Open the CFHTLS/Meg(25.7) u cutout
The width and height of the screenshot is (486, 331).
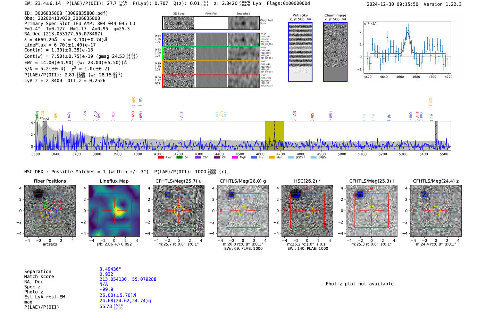point(178,211)
